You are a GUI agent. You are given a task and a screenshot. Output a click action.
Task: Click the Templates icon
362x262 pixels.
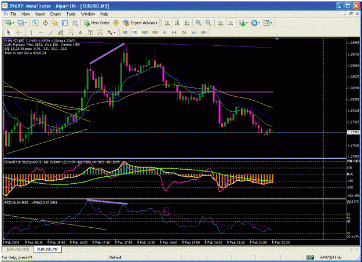(266, 23)
